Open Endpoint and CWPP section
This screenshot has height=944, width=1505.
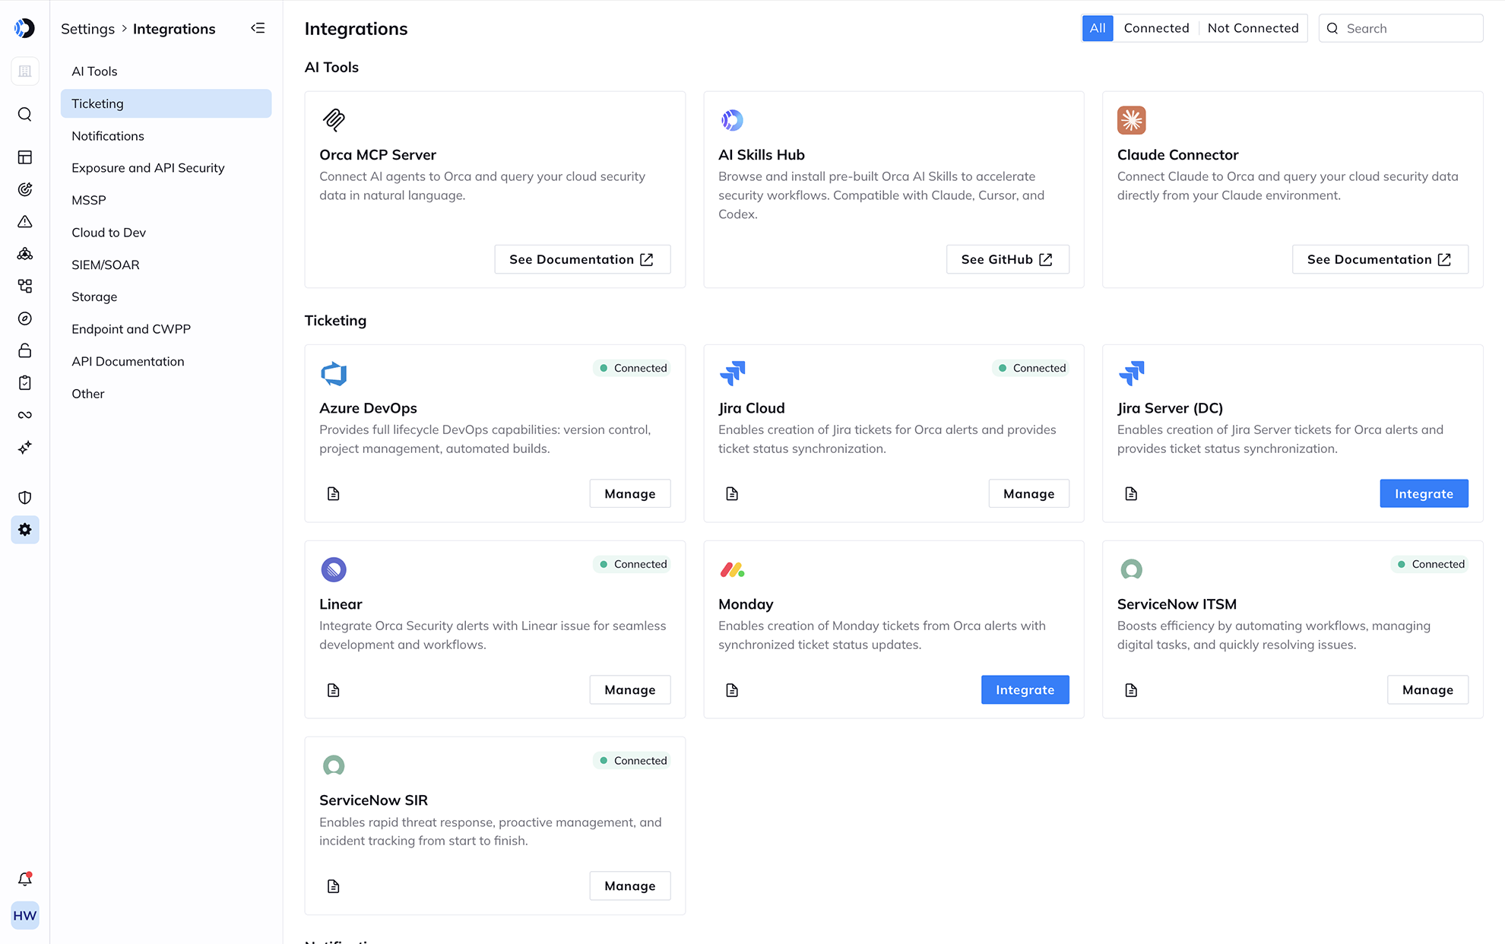(x=166, y=329)
